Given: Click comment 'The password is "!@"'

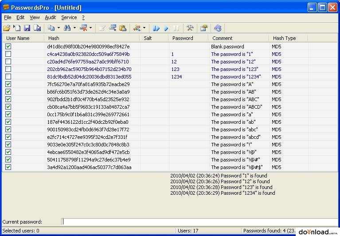Looking at the screenshot, I should [x=234, y=152].
